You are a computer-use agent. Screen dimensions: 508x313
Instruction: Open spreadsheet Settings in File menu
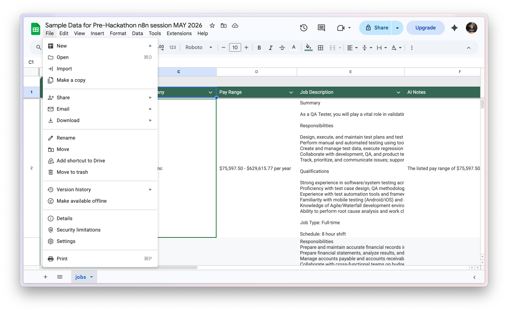[x=100, y=241]
